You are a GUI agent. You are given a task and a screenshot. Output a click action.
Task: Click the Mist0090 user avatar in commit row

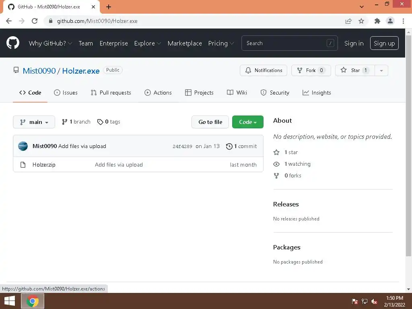point(23,146)
